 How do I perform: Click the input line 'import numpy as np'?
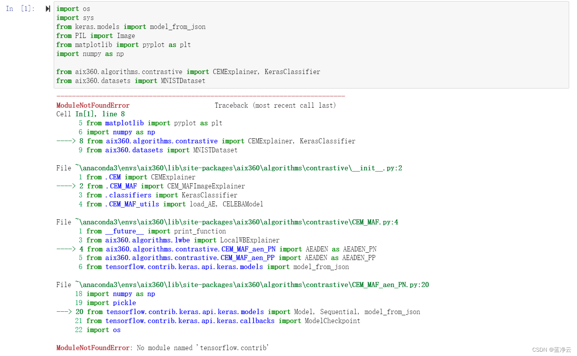(90, 54)
